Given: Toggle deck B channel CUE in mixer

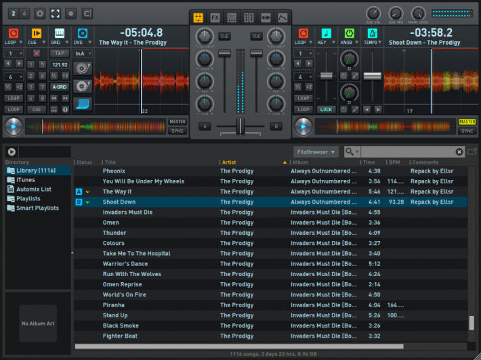Looking at the screenshot, I should click(256, 36).
